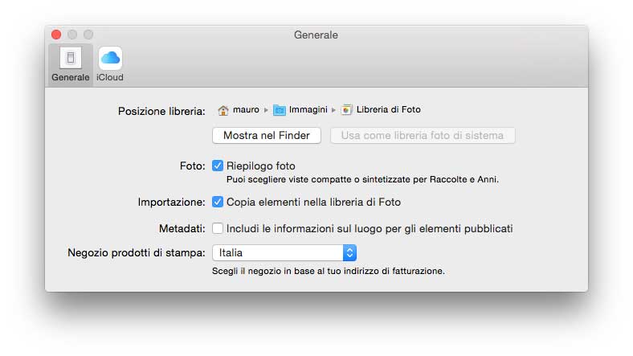This screenshot has width=633, height=356.
Task: Disable the Riepilogo foto checkbox
Action: (x=218, y=166)
